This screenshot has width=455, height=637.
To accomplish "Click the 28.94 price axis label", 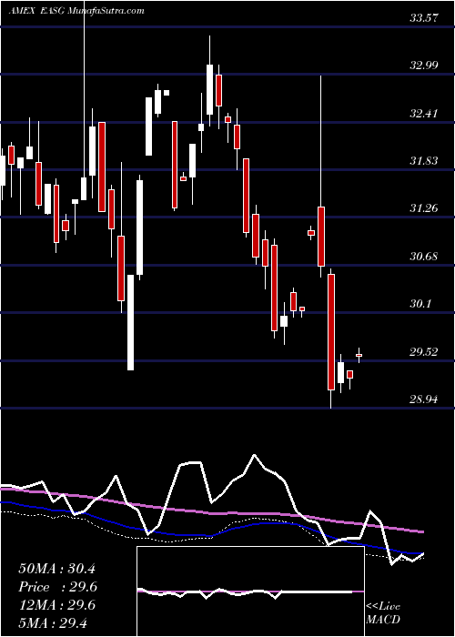I will click(424, 399).
